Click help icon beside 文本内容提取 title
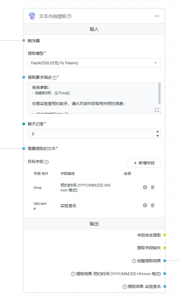Screen dimensions: 180x298 (69, 16)
